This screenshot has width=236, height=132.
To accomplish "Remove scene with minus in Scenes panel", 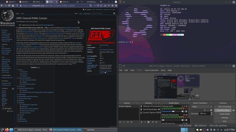I will pos(124,122).
